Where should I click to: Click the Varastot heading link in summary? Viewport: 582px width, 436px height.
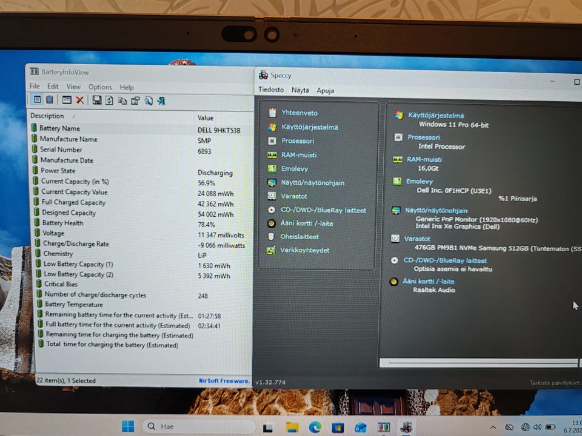click(417, 239)
